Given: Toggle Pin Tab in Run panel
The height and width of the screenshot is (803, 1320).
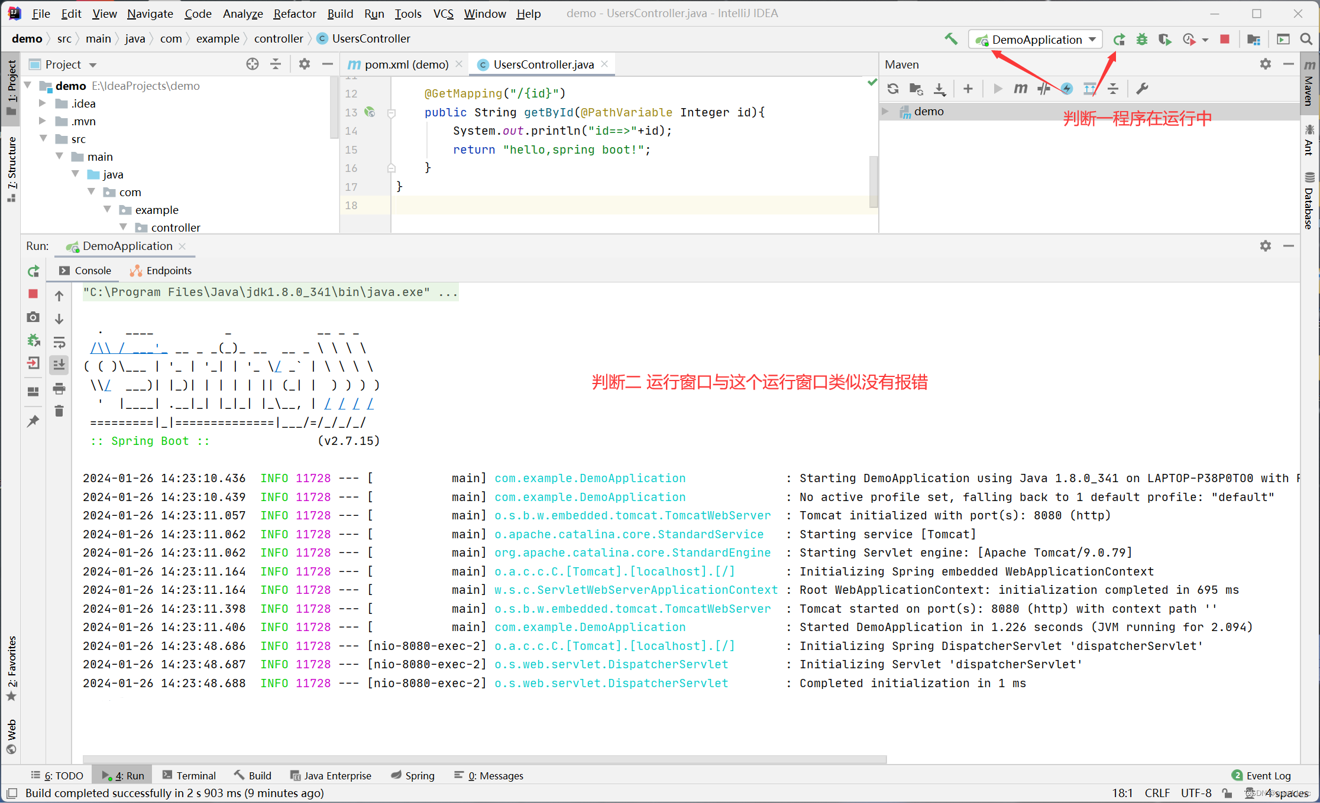Looking at the screenshot, I should pos(33,421).
